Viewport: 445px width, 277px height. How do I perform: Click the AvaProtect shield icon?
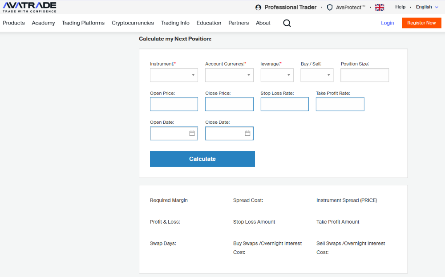pyautogui.click(x=330, y=7)
